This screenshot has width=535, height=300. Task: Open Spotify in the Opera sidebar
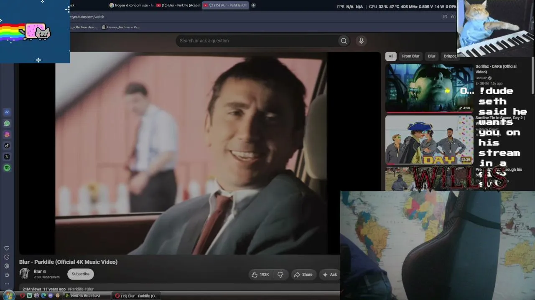click(7, 168)
